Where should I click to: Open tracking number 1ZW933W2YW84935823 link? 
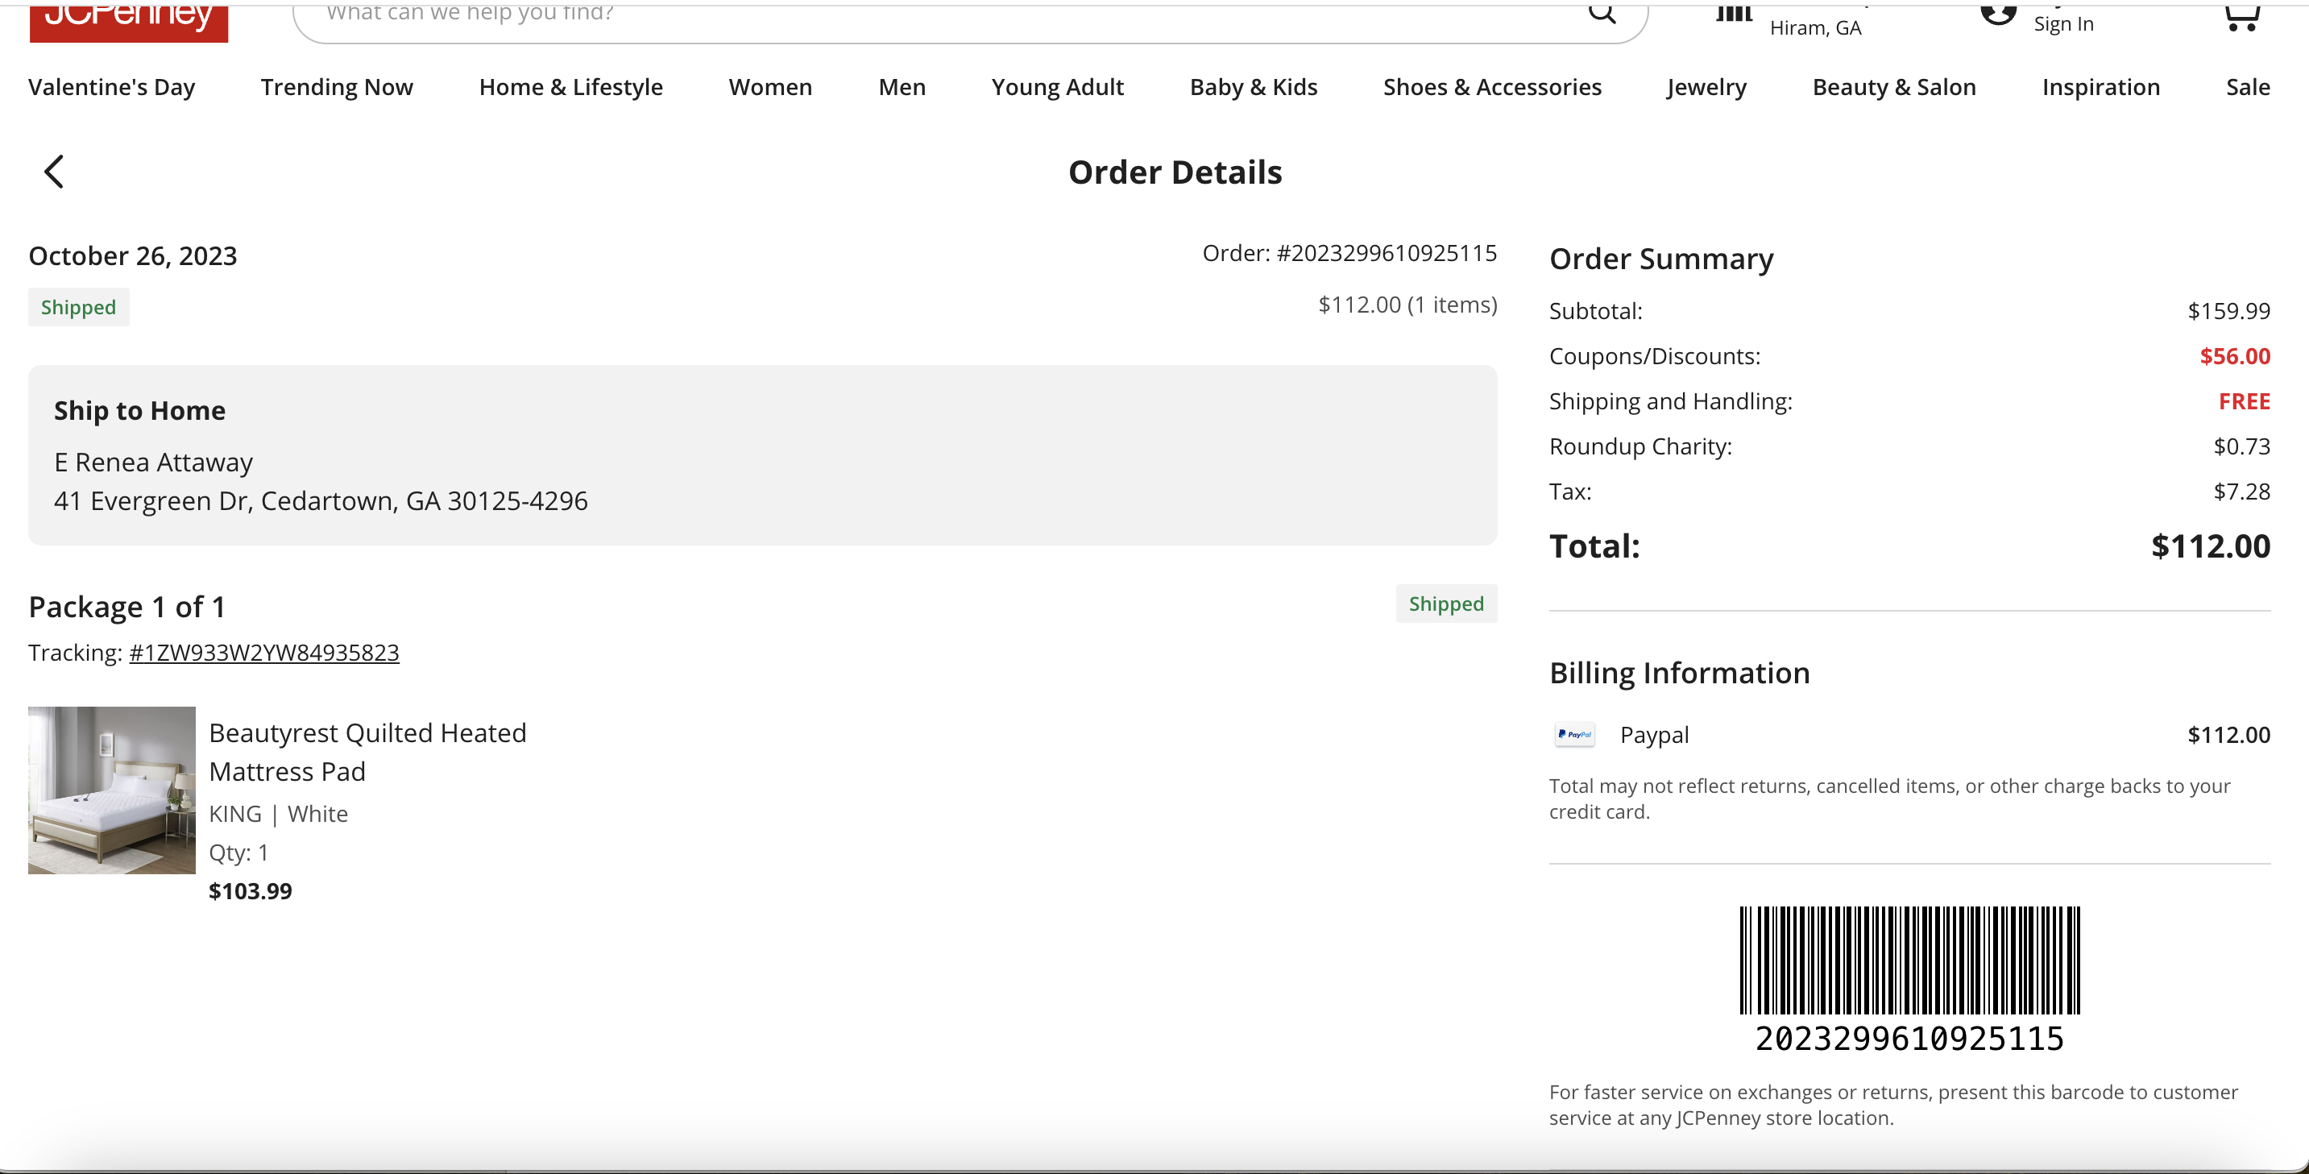[264, 653]
